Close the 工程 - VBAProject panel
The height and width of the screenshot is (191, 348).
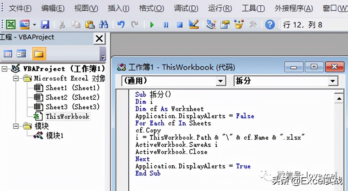[x=99, y=39]
